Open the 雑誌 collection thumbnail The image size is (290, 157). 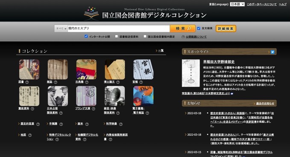tap(58, 69)
